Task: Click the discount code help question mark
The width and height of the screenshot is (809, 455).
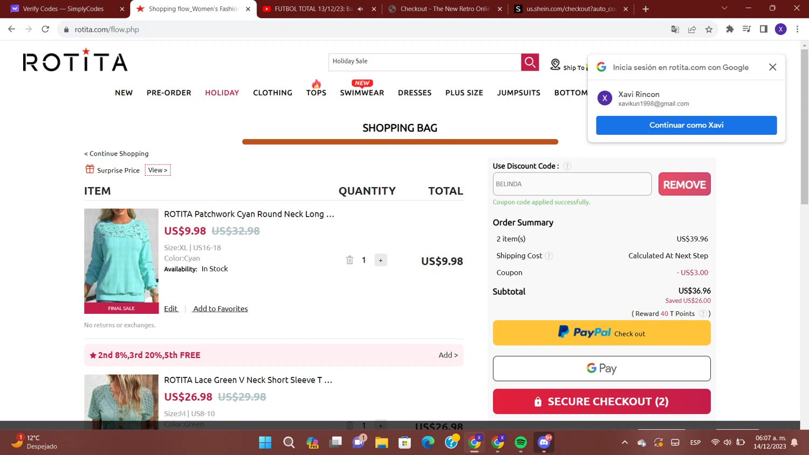Action: point(567,166)
